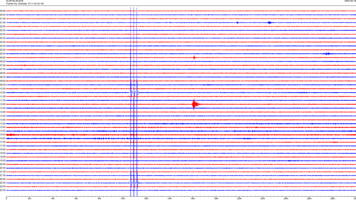Select the 00:00 trace time label
The height and width of the screenshot is (200, 356).
click(x=3, y=11)
